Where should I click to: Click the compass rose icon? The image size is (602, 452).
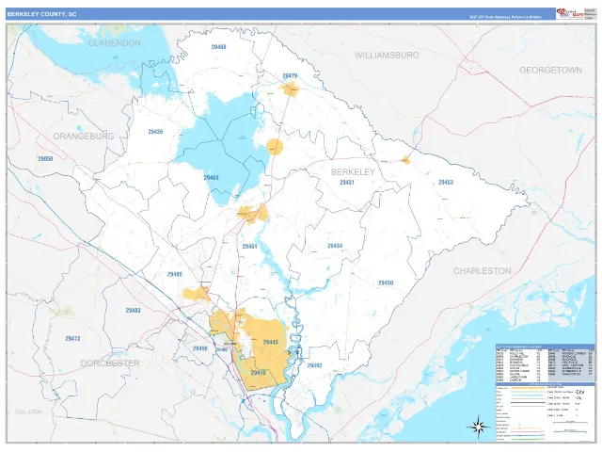coord(478,427)
